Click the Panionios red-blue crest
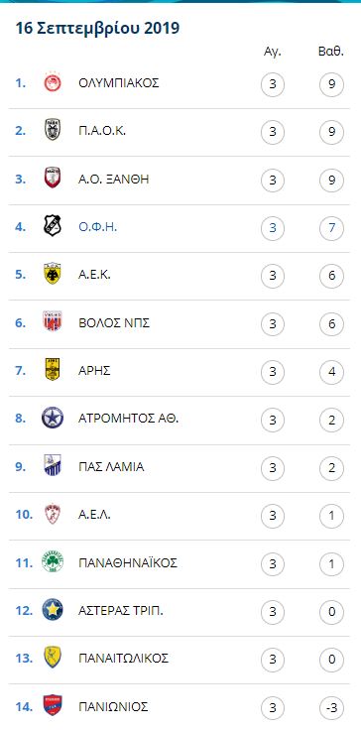Viewport: 361px width, 730px height. [53, 706]
